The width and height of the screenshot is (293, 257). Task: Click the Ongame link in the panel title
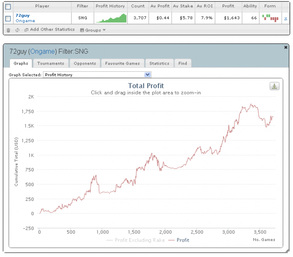42,52
